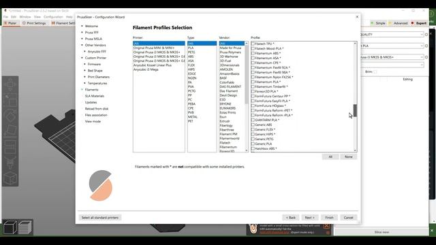Switch to 3D editor view cube icon
The width and height of the screenshot is (436, 245).
[10, 227]
